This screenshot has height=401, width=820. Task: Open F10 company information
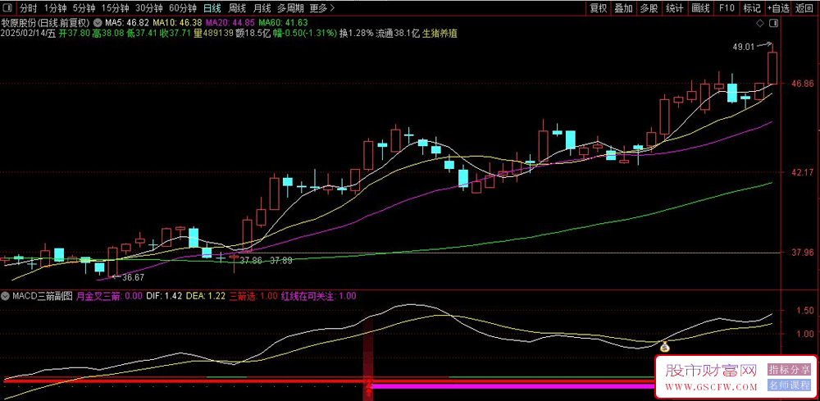[727, 8]
